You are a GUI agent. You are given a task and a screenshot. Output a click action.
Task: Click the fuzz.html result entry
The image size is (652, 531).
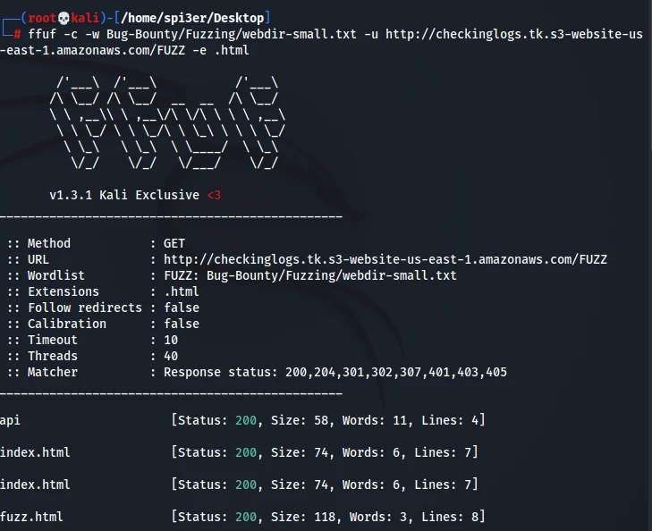pyautogui.click(x=31, y=517)
